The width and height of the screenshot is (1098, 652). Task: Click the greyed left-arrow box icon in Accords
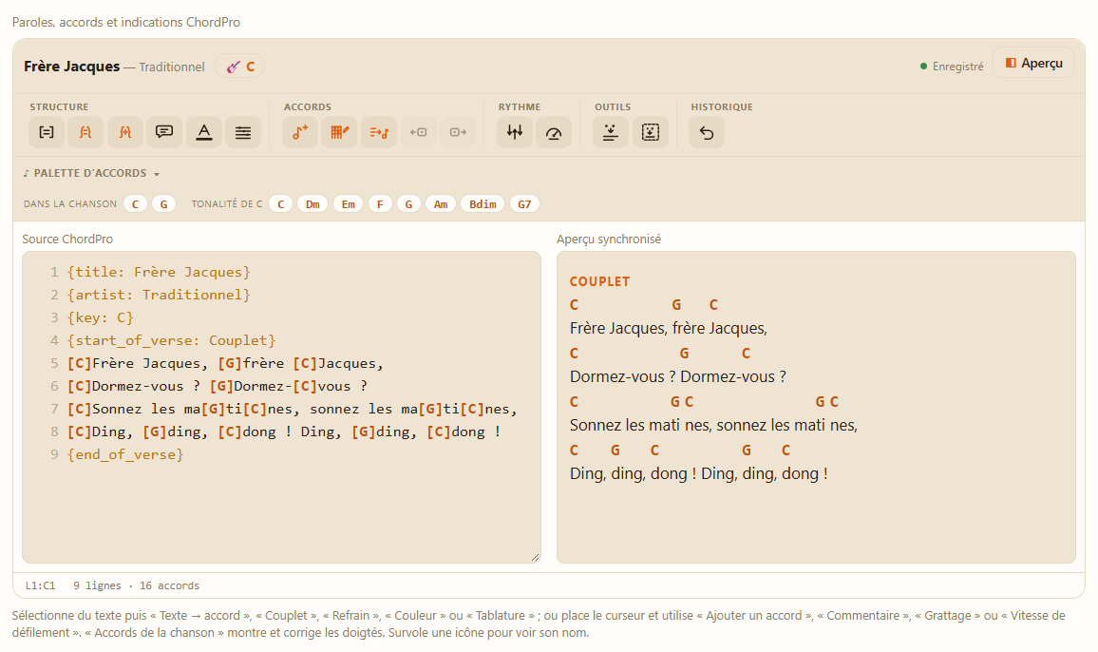click(x=418, y=132)
